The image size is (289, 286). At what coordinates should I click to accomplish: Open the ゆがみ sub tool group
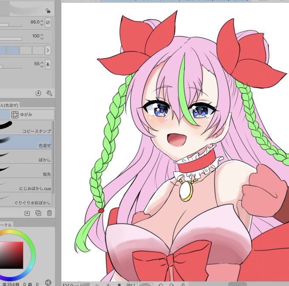pos(32,114)
